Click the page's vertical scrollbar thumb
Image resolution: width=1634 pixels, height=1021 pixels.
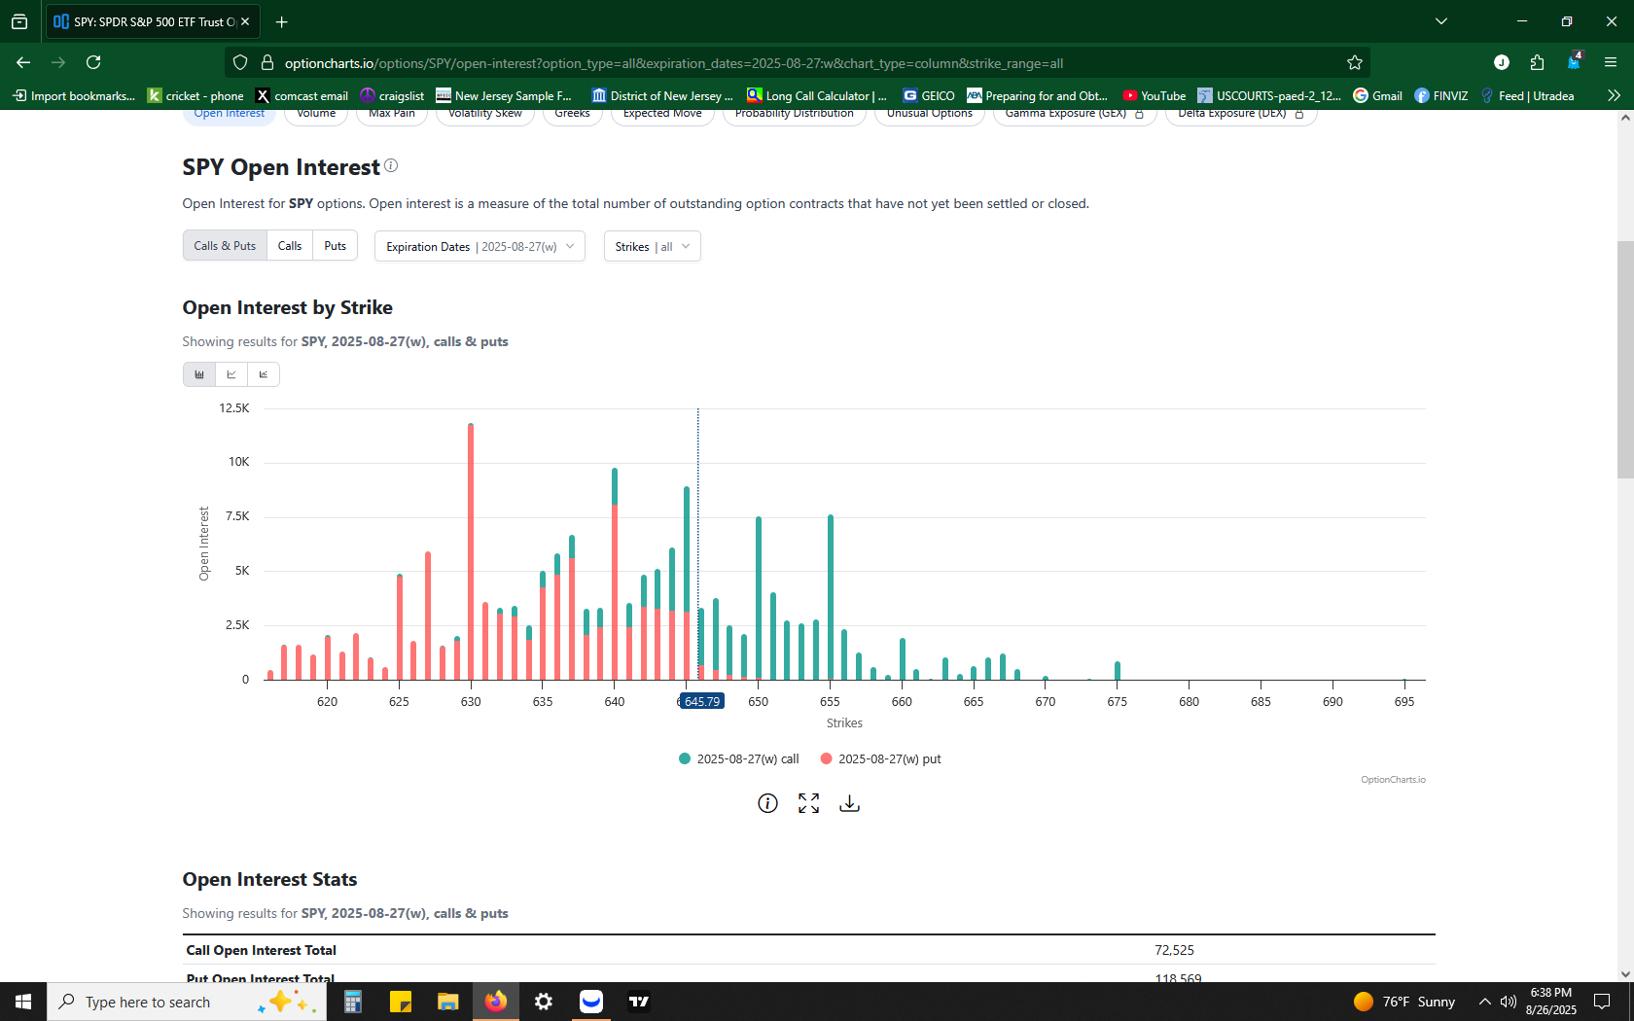[1625, 360]
